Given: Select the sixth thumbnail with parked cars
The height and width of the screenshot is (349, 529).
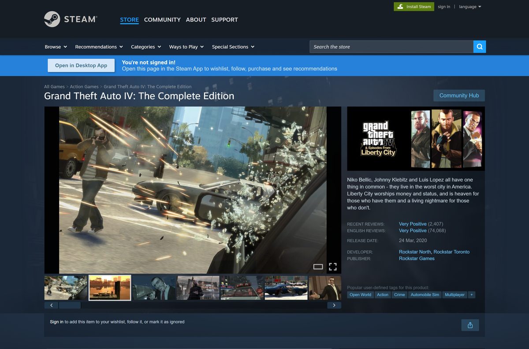Looking at the screenshot, I should (286, 288).
